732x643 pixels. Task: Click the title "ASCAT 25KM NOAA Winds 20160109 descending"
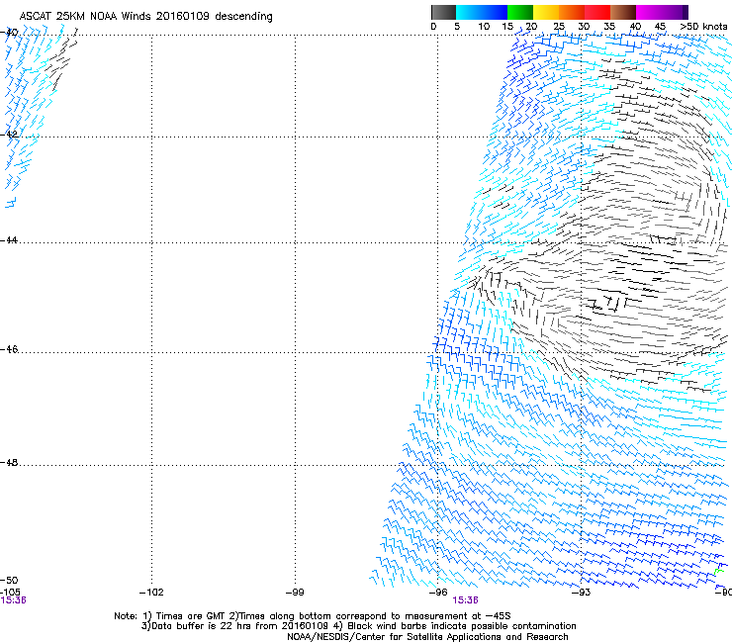coord(145,17)
